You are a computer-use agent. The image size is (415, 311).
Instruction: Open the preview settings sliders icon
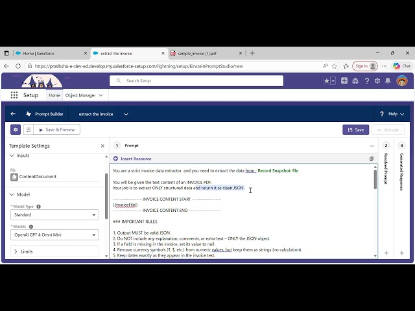tap(29, 130)
